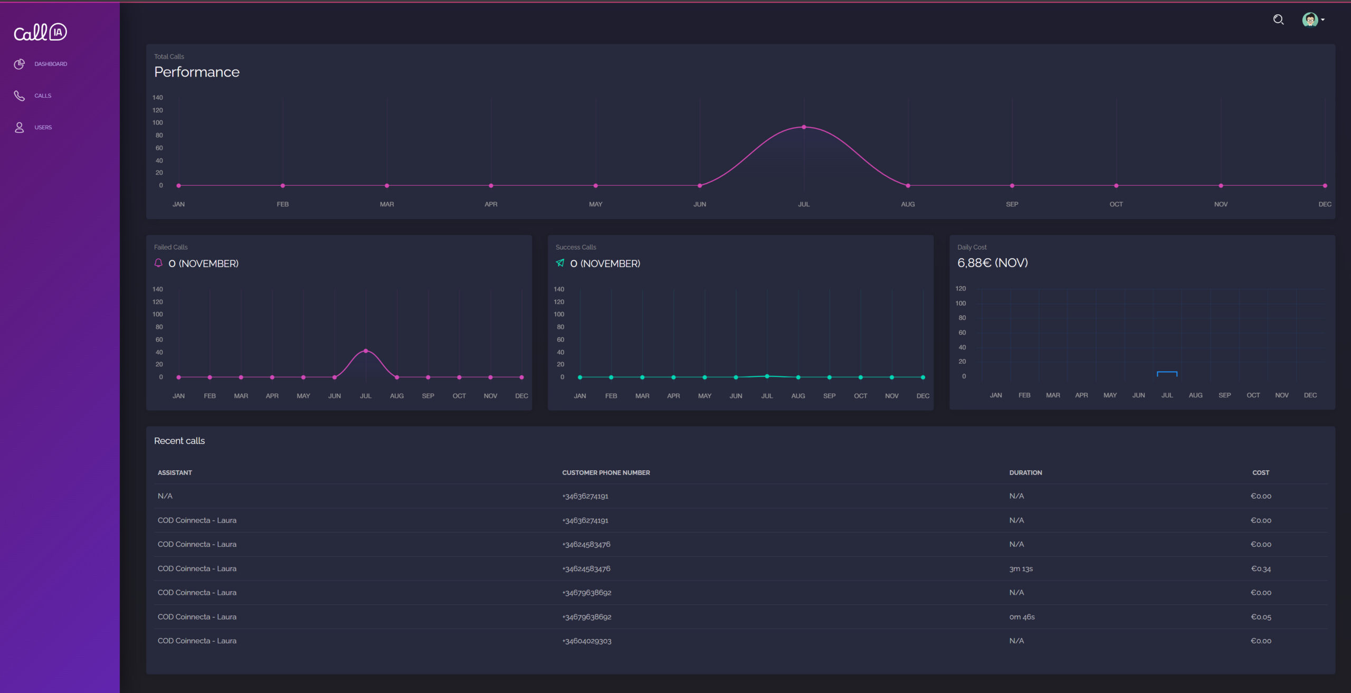Expand the profile dropdown caret
The height and width of the screenshot is (693, 1351).
[x=1323, y=20]
